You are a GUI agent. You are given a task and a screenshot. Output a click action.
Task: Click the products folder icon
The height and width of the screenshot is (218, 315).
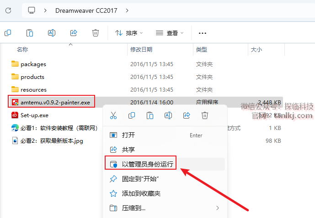click(x=15, y=77)
